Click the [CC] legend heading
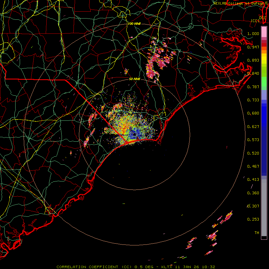This screenshot has width=269, height=269. [255, 21]
